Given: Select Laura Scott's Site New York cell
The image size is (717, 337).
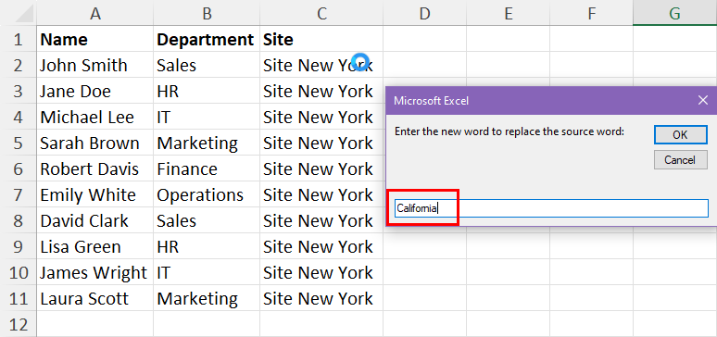Looking at the screenshot, I should pyautogui.click(x=321, y=298).
